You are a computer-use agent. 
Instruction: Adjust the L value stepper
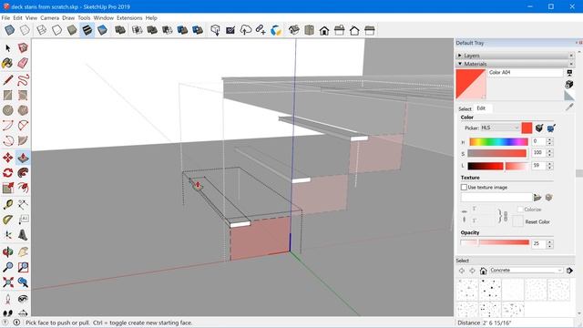tap(550, 166)
